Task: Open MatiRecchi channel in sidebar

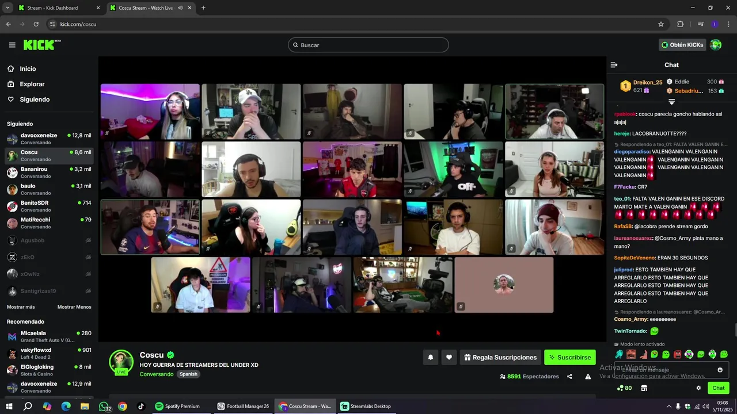Action: pos(49,223)
